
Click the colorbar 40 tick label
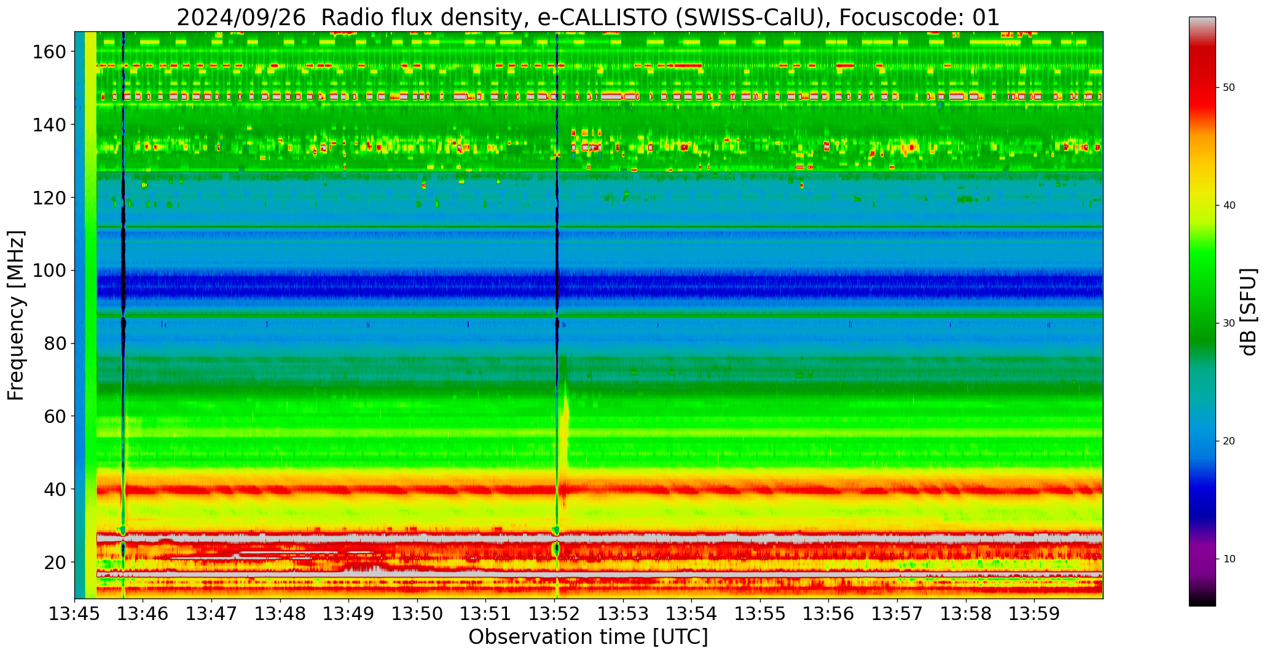pyautogui.click(x=1229, y=206)
